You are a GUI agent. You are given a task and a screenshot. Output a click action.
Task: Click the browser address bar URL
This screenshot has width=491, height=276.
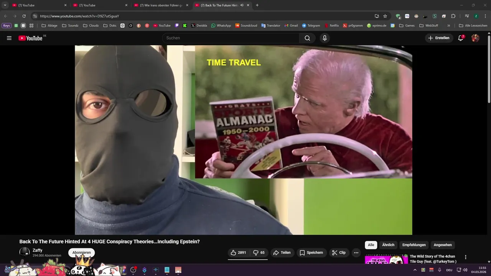(x=80, y=16)
